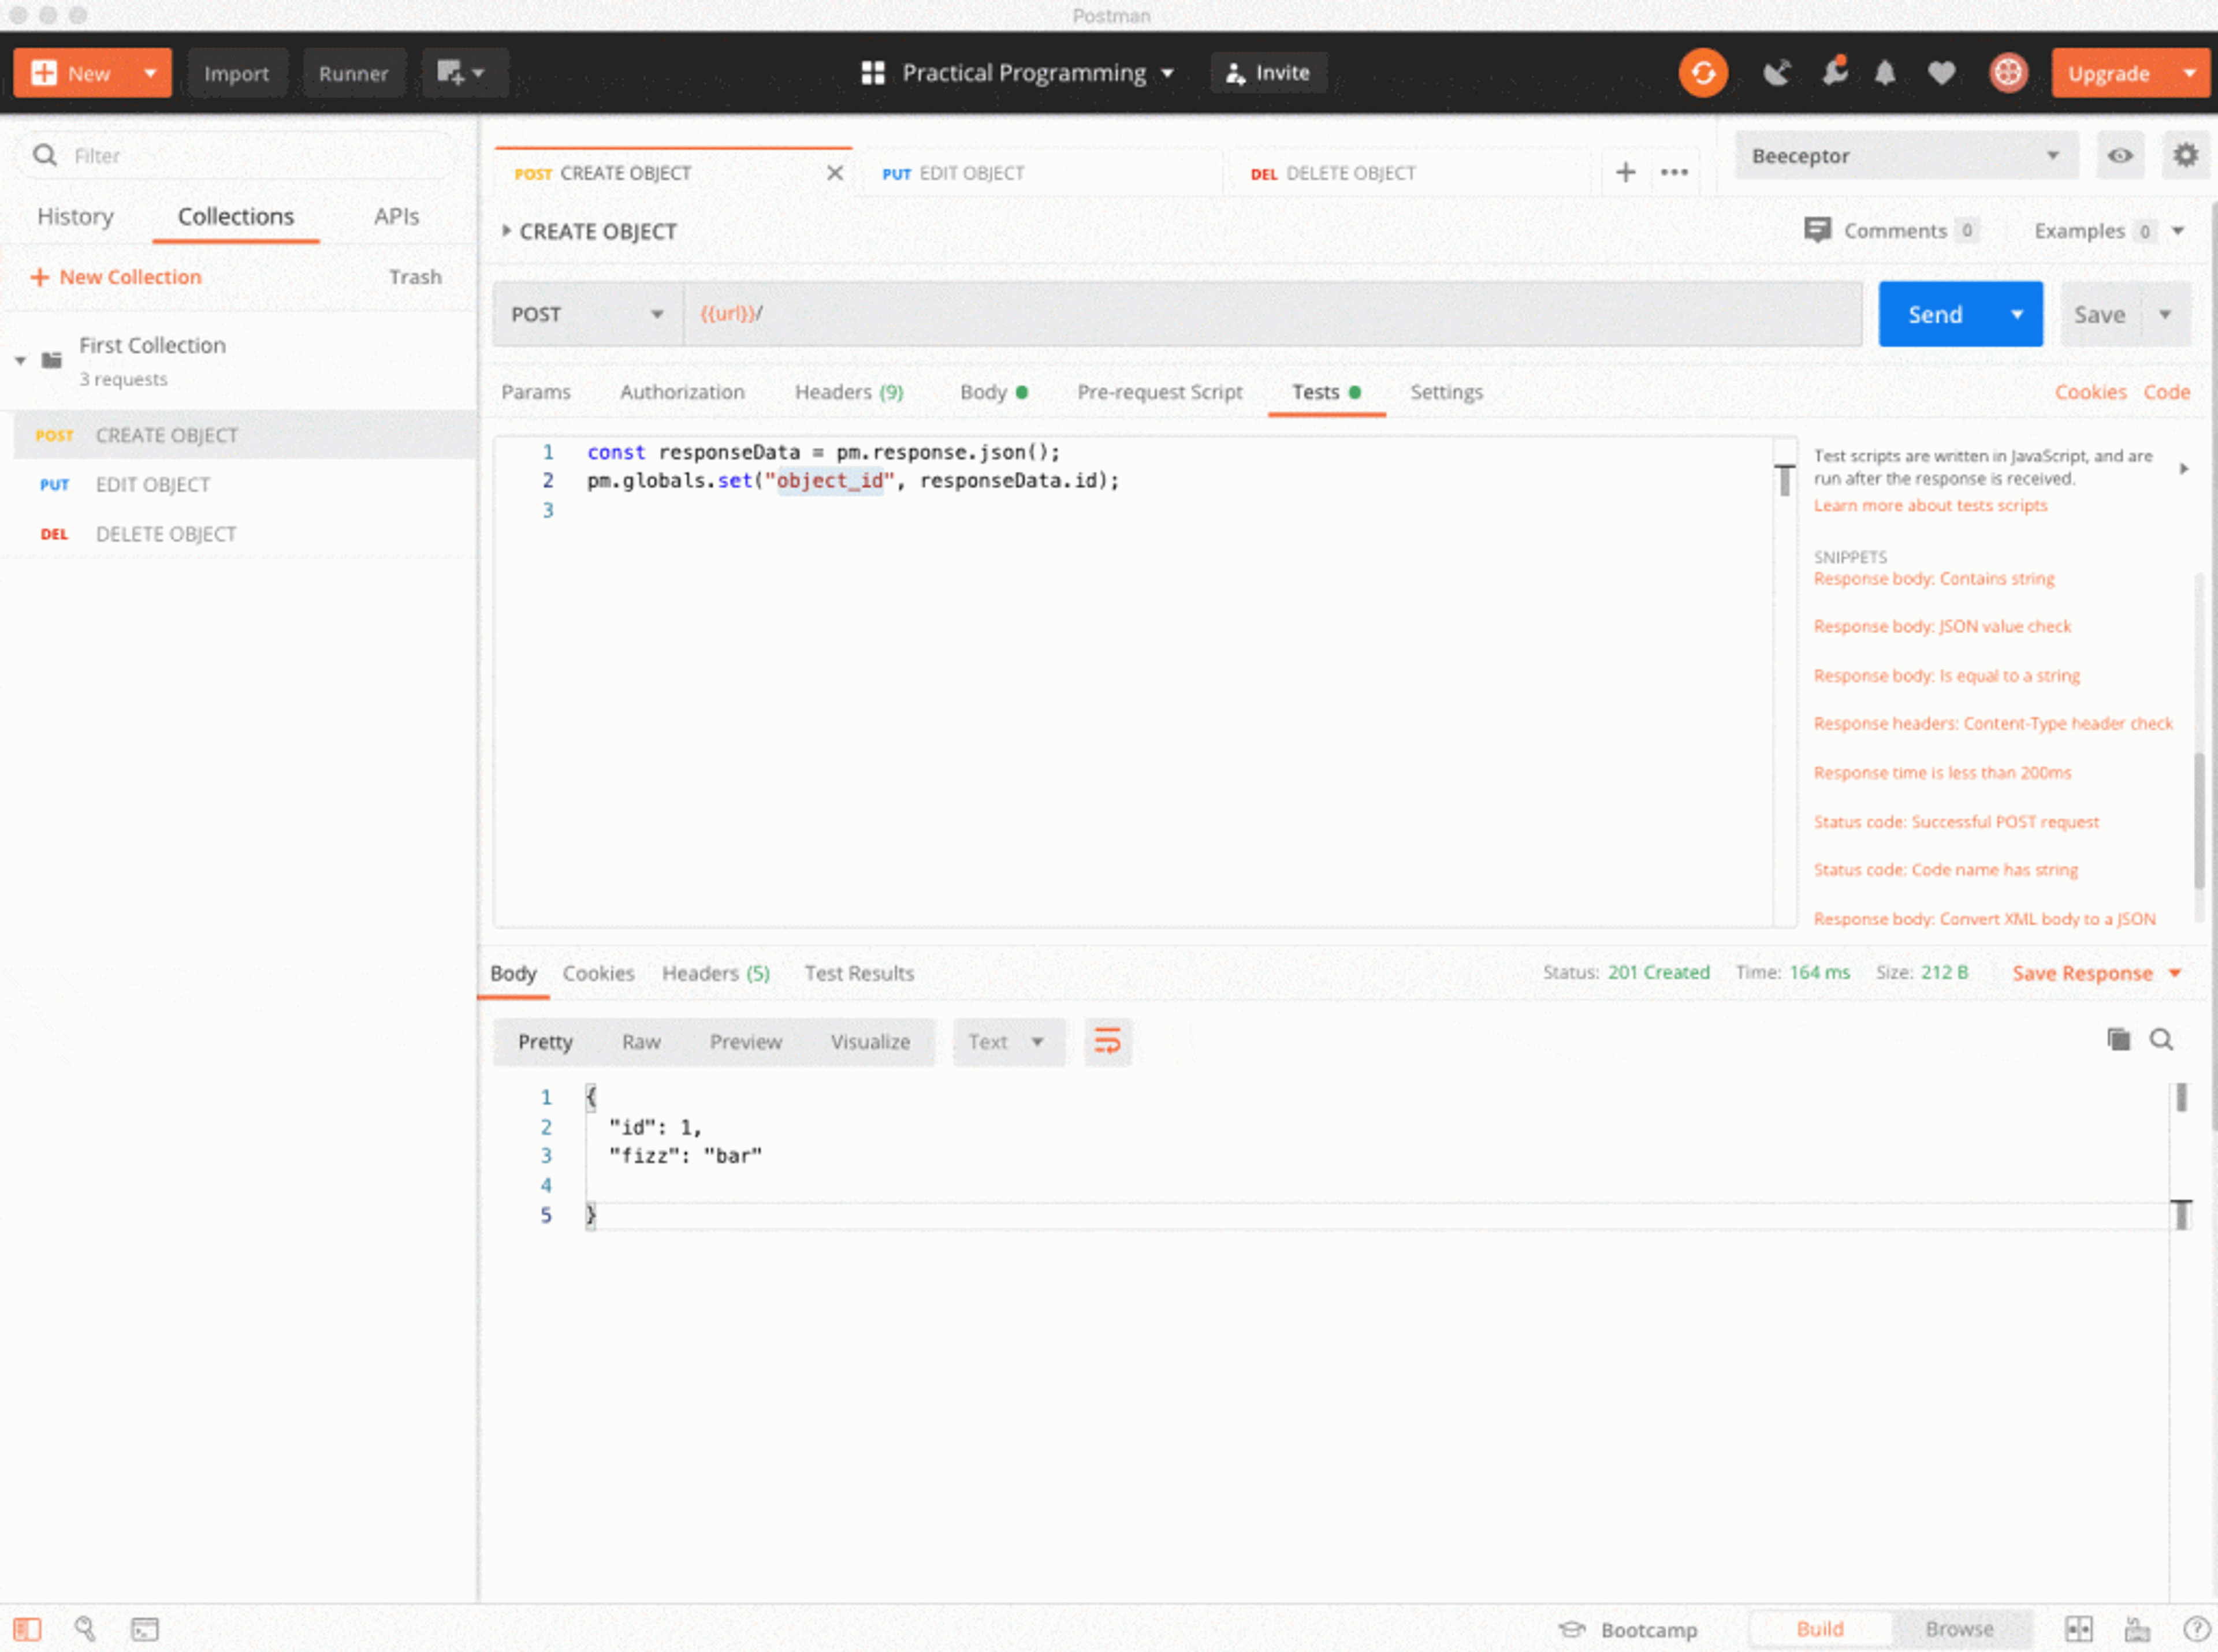Image resolution: width=2218 pixels, height=1652 pixels.
Task: Click the sidebar Filter input field
Action: pos(236,156)
